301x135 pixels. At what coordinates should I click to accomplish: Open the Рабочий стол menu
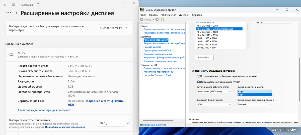(x=168, y=15)
